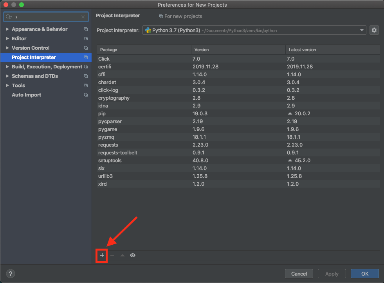The image size is (384, 283).
Task: Select the chardet package row
Action: (x=238, y=82)
